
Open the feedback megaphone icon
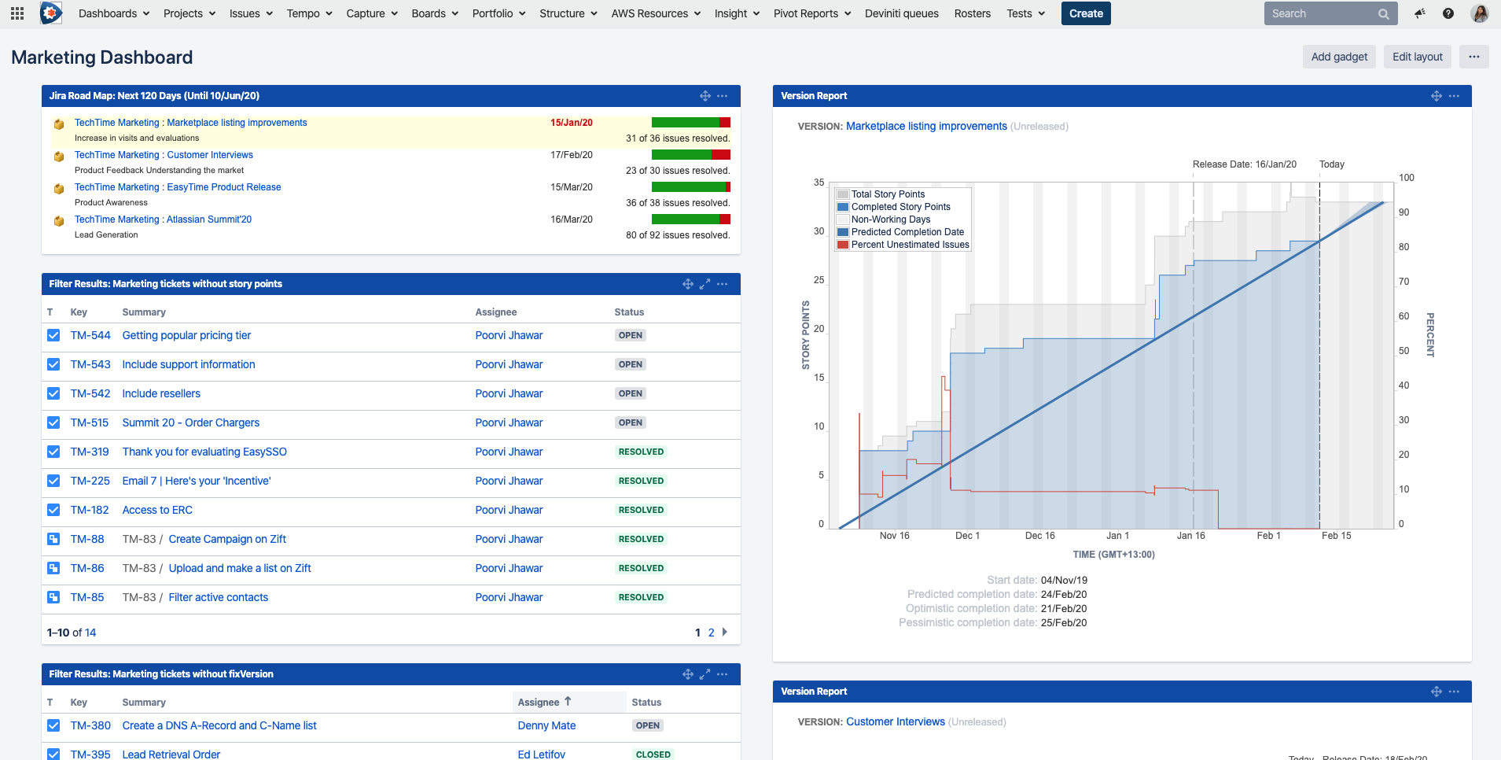point(1419,13)
